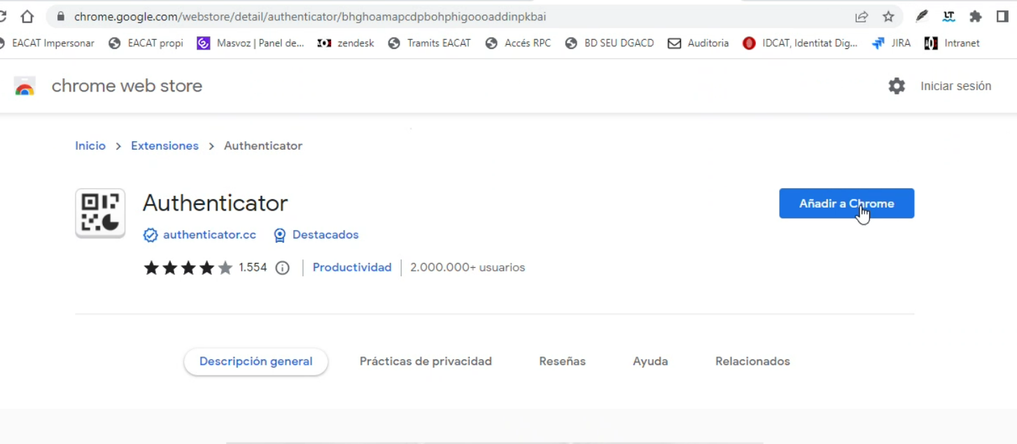Click the five-star rating display
The image size is (1017, 444).
click(188, 268)
